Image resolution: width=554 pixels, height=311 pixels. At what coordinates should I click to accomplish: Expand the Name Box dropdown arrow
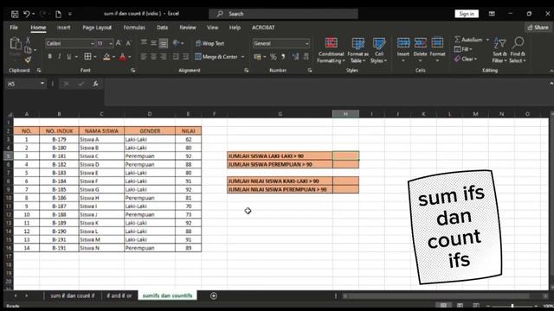click(42, 84)
